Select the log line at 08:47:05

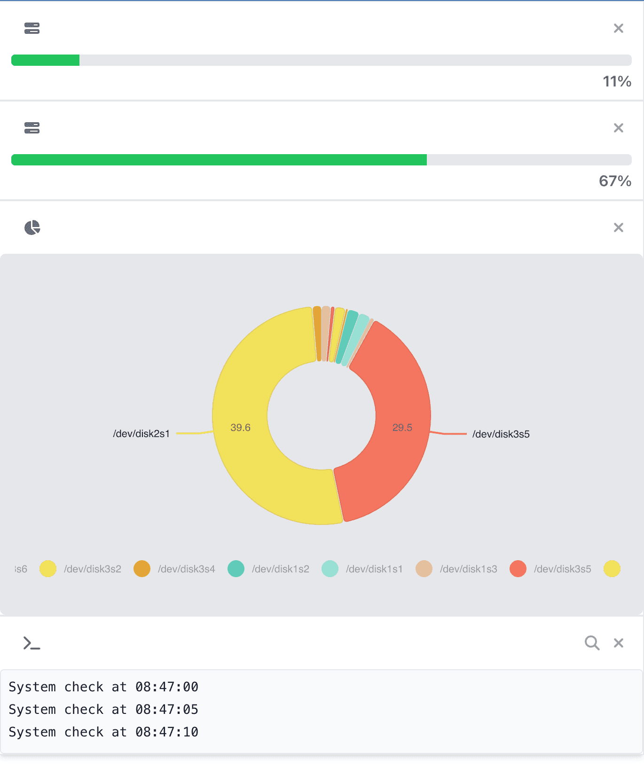click(103, 709)
